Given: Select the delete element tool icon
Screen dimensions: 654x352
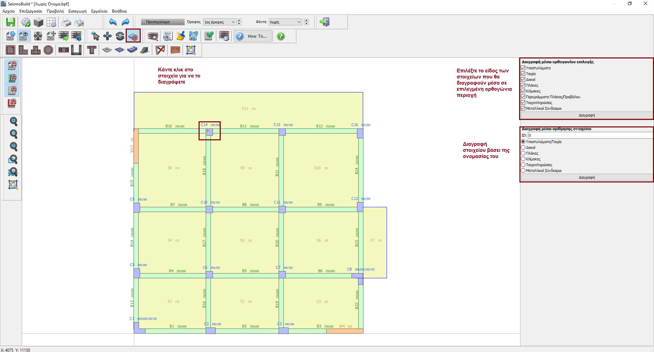Looking at the screenshot, I should pos(133,36).
